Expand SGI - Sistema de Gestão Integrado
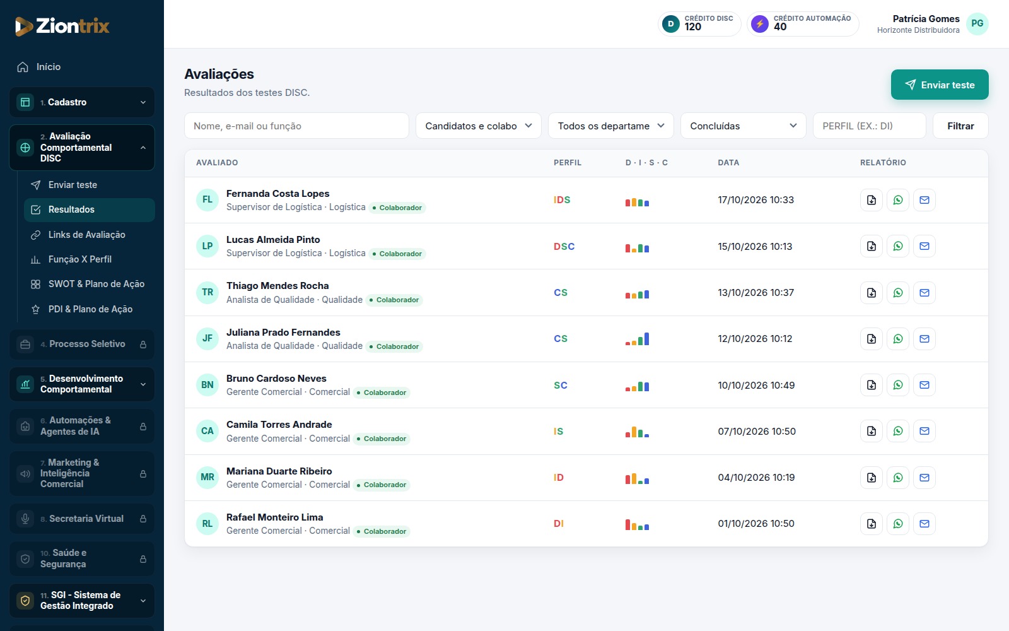The image size is (1009, 631). coord(82,601)
